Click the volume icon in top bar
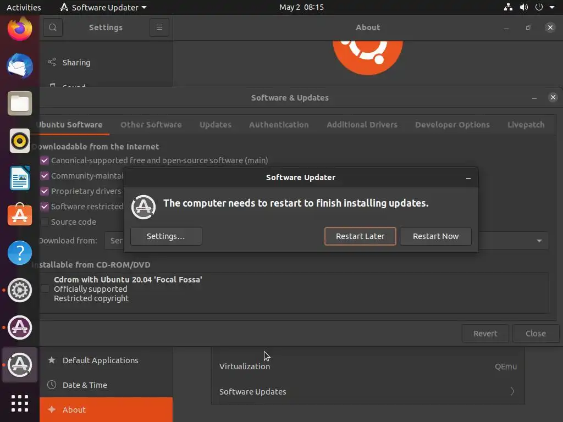The width and height of the screenshot is (563, 422). [x=524, y=7]
